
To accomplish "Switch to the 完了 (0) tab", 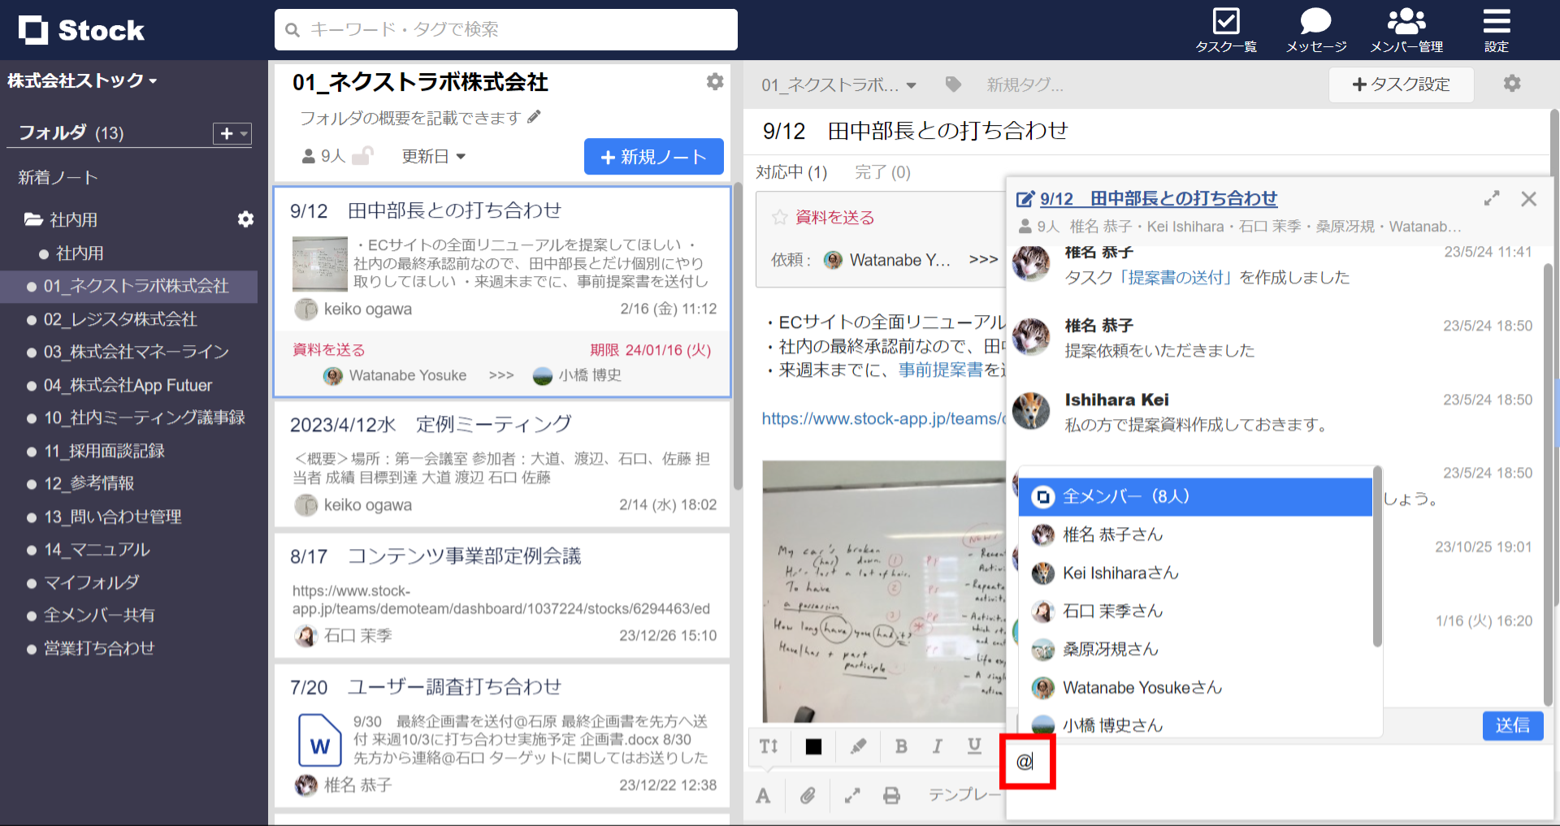I will tap(882, 171).
